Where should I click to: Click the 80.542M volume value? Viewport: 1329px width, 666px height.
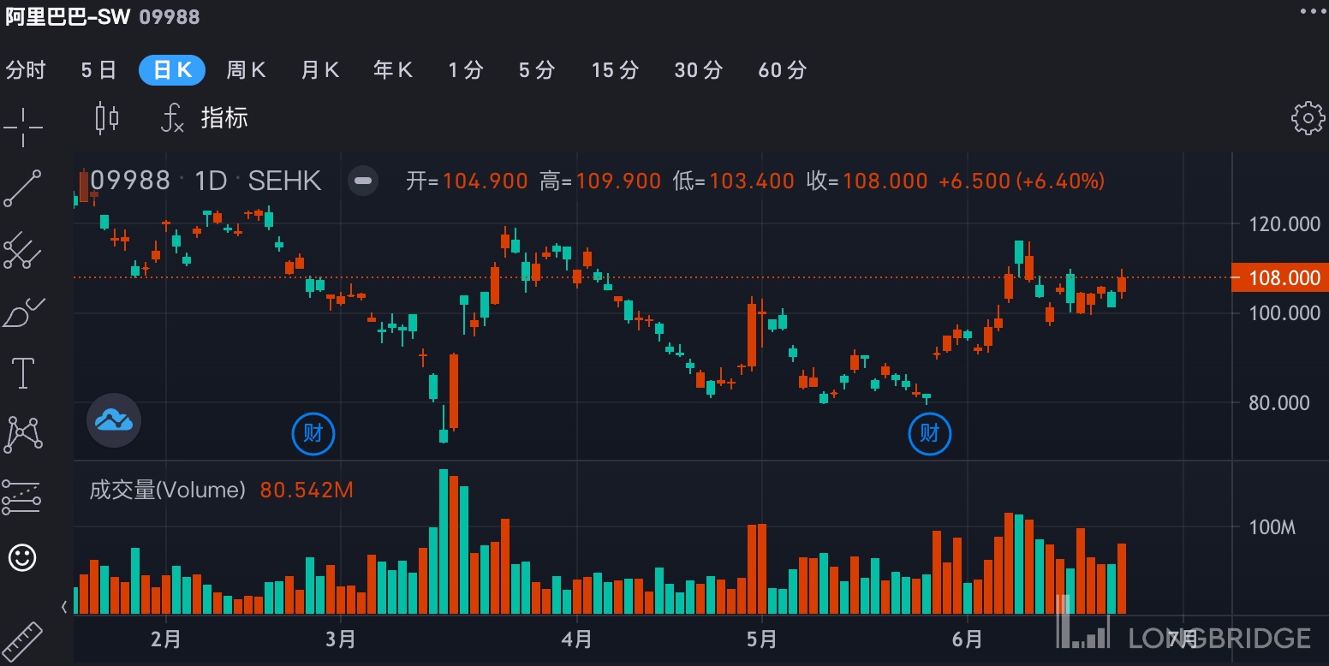(x=307, y=490)
